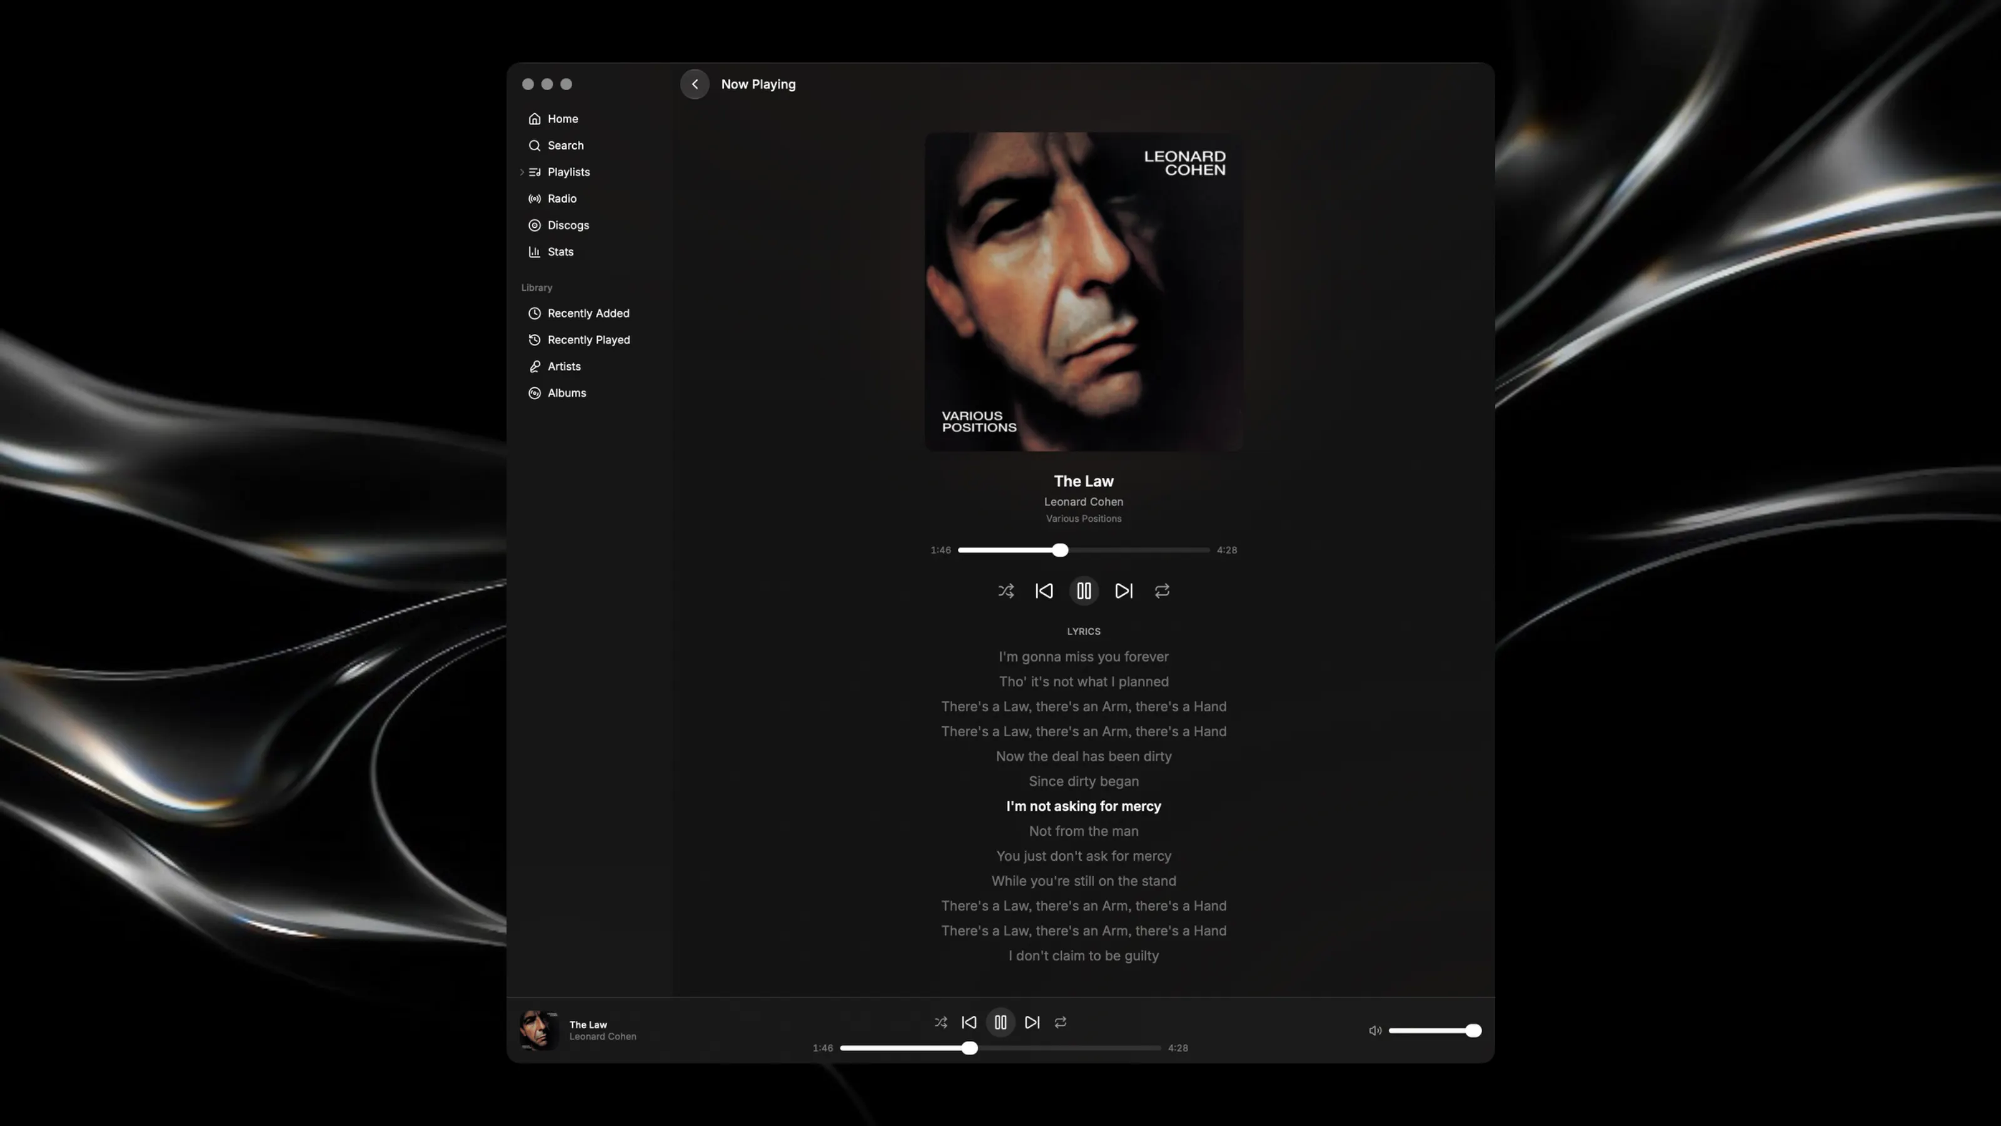Open artist Leonard Cohen under the song title
2001x1126 pixels.
[x=1084, y=502]
